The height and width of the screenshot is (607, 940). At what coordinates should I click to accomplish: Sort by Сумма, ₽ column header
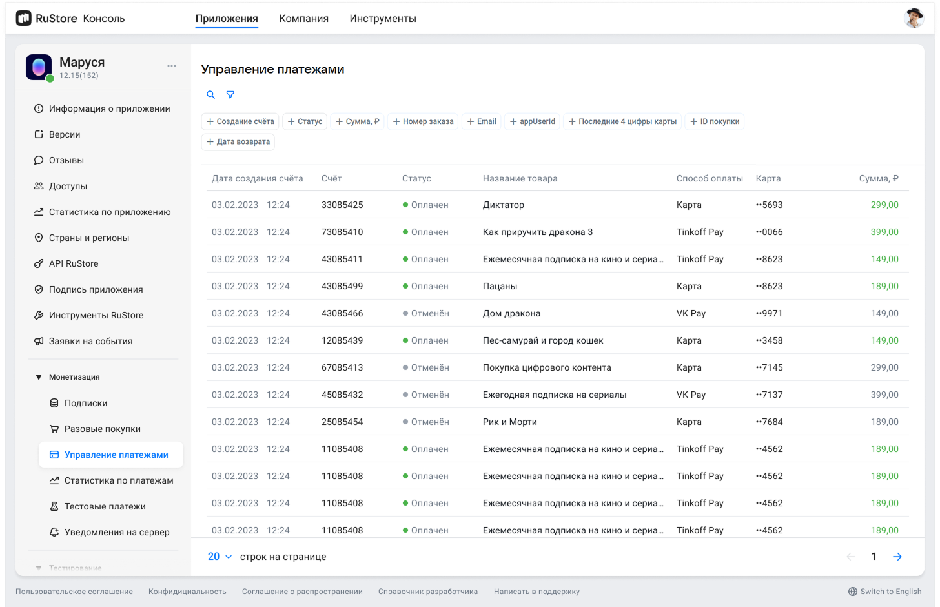(x=878, y=179)
